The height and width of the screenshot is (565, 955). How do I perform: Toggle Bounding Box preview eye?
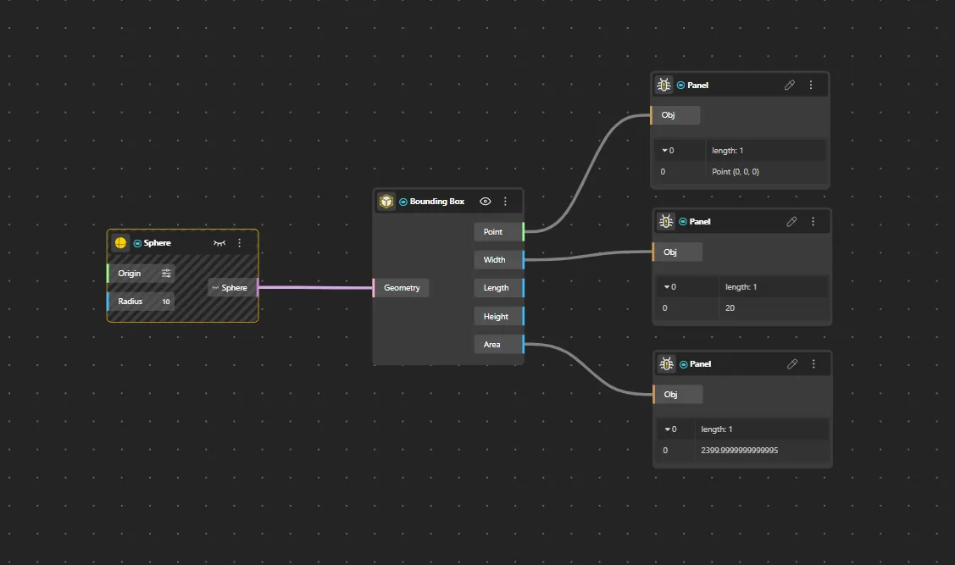[486, 202]
